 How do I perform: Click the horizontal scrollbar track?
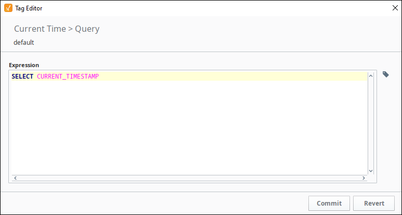click(189, 178)
